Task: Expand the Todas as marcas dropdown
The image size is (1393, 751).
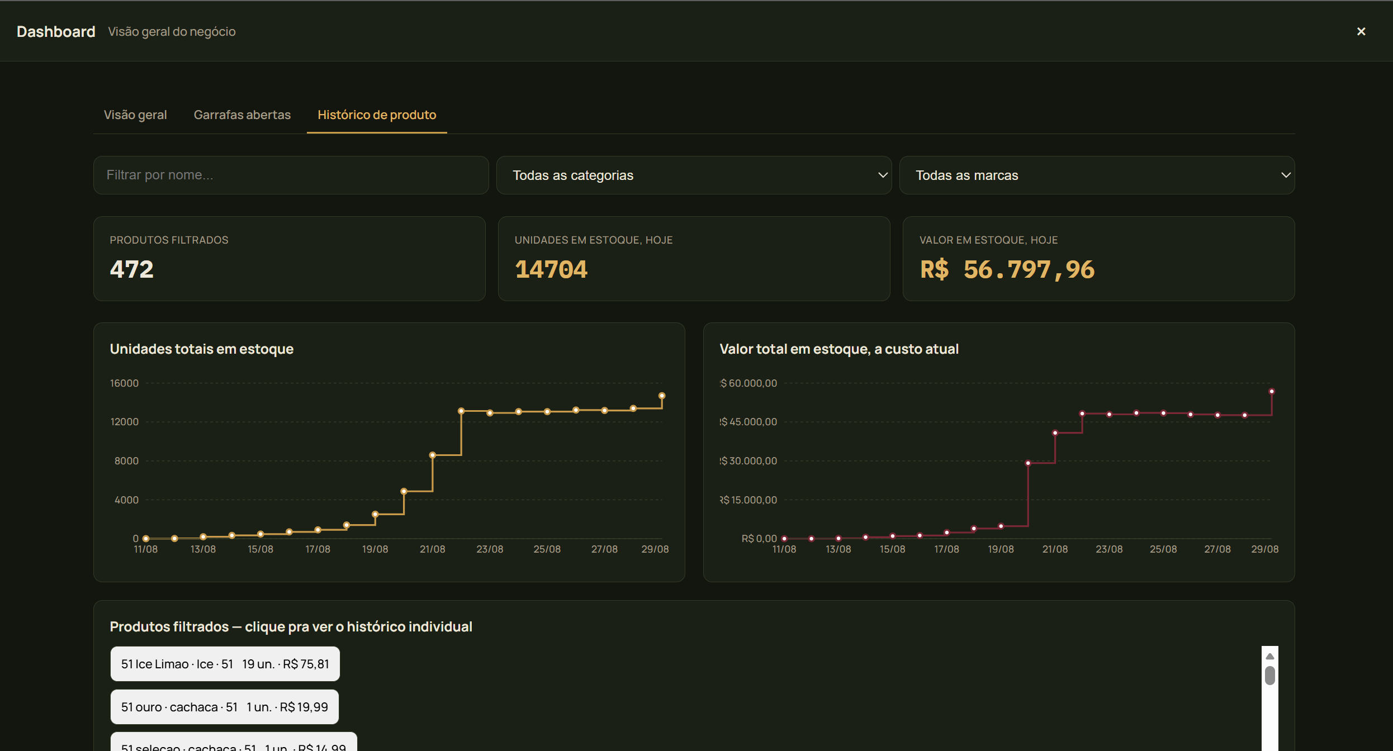Action: pos(1097,175)
